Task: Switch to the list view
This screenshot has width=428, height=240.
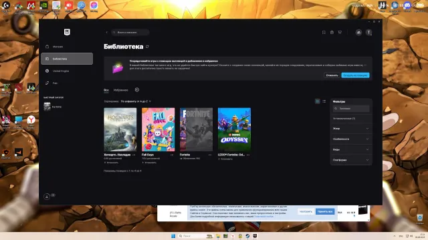Action: pyautogui.click(x=324, y=101)
